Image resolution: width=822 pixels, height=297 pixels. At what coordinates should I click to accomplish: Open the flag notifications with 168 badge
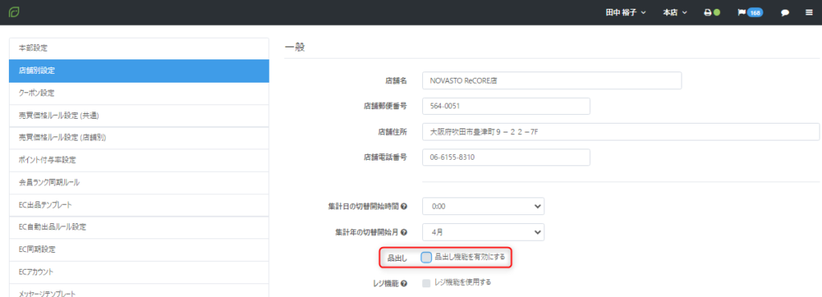tap(751, 13)
